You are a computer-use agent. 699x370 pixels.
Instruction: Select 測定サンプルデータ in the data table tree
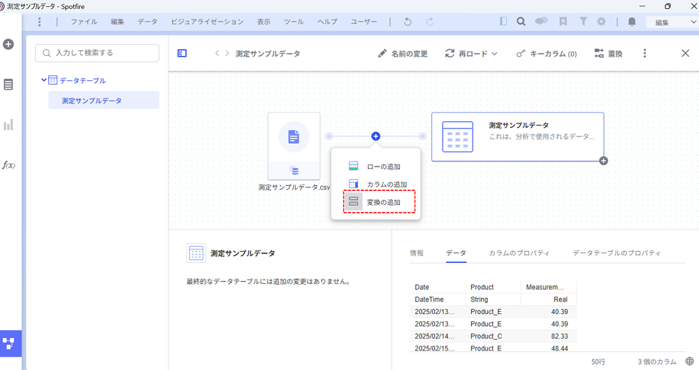tap(103, 101)
